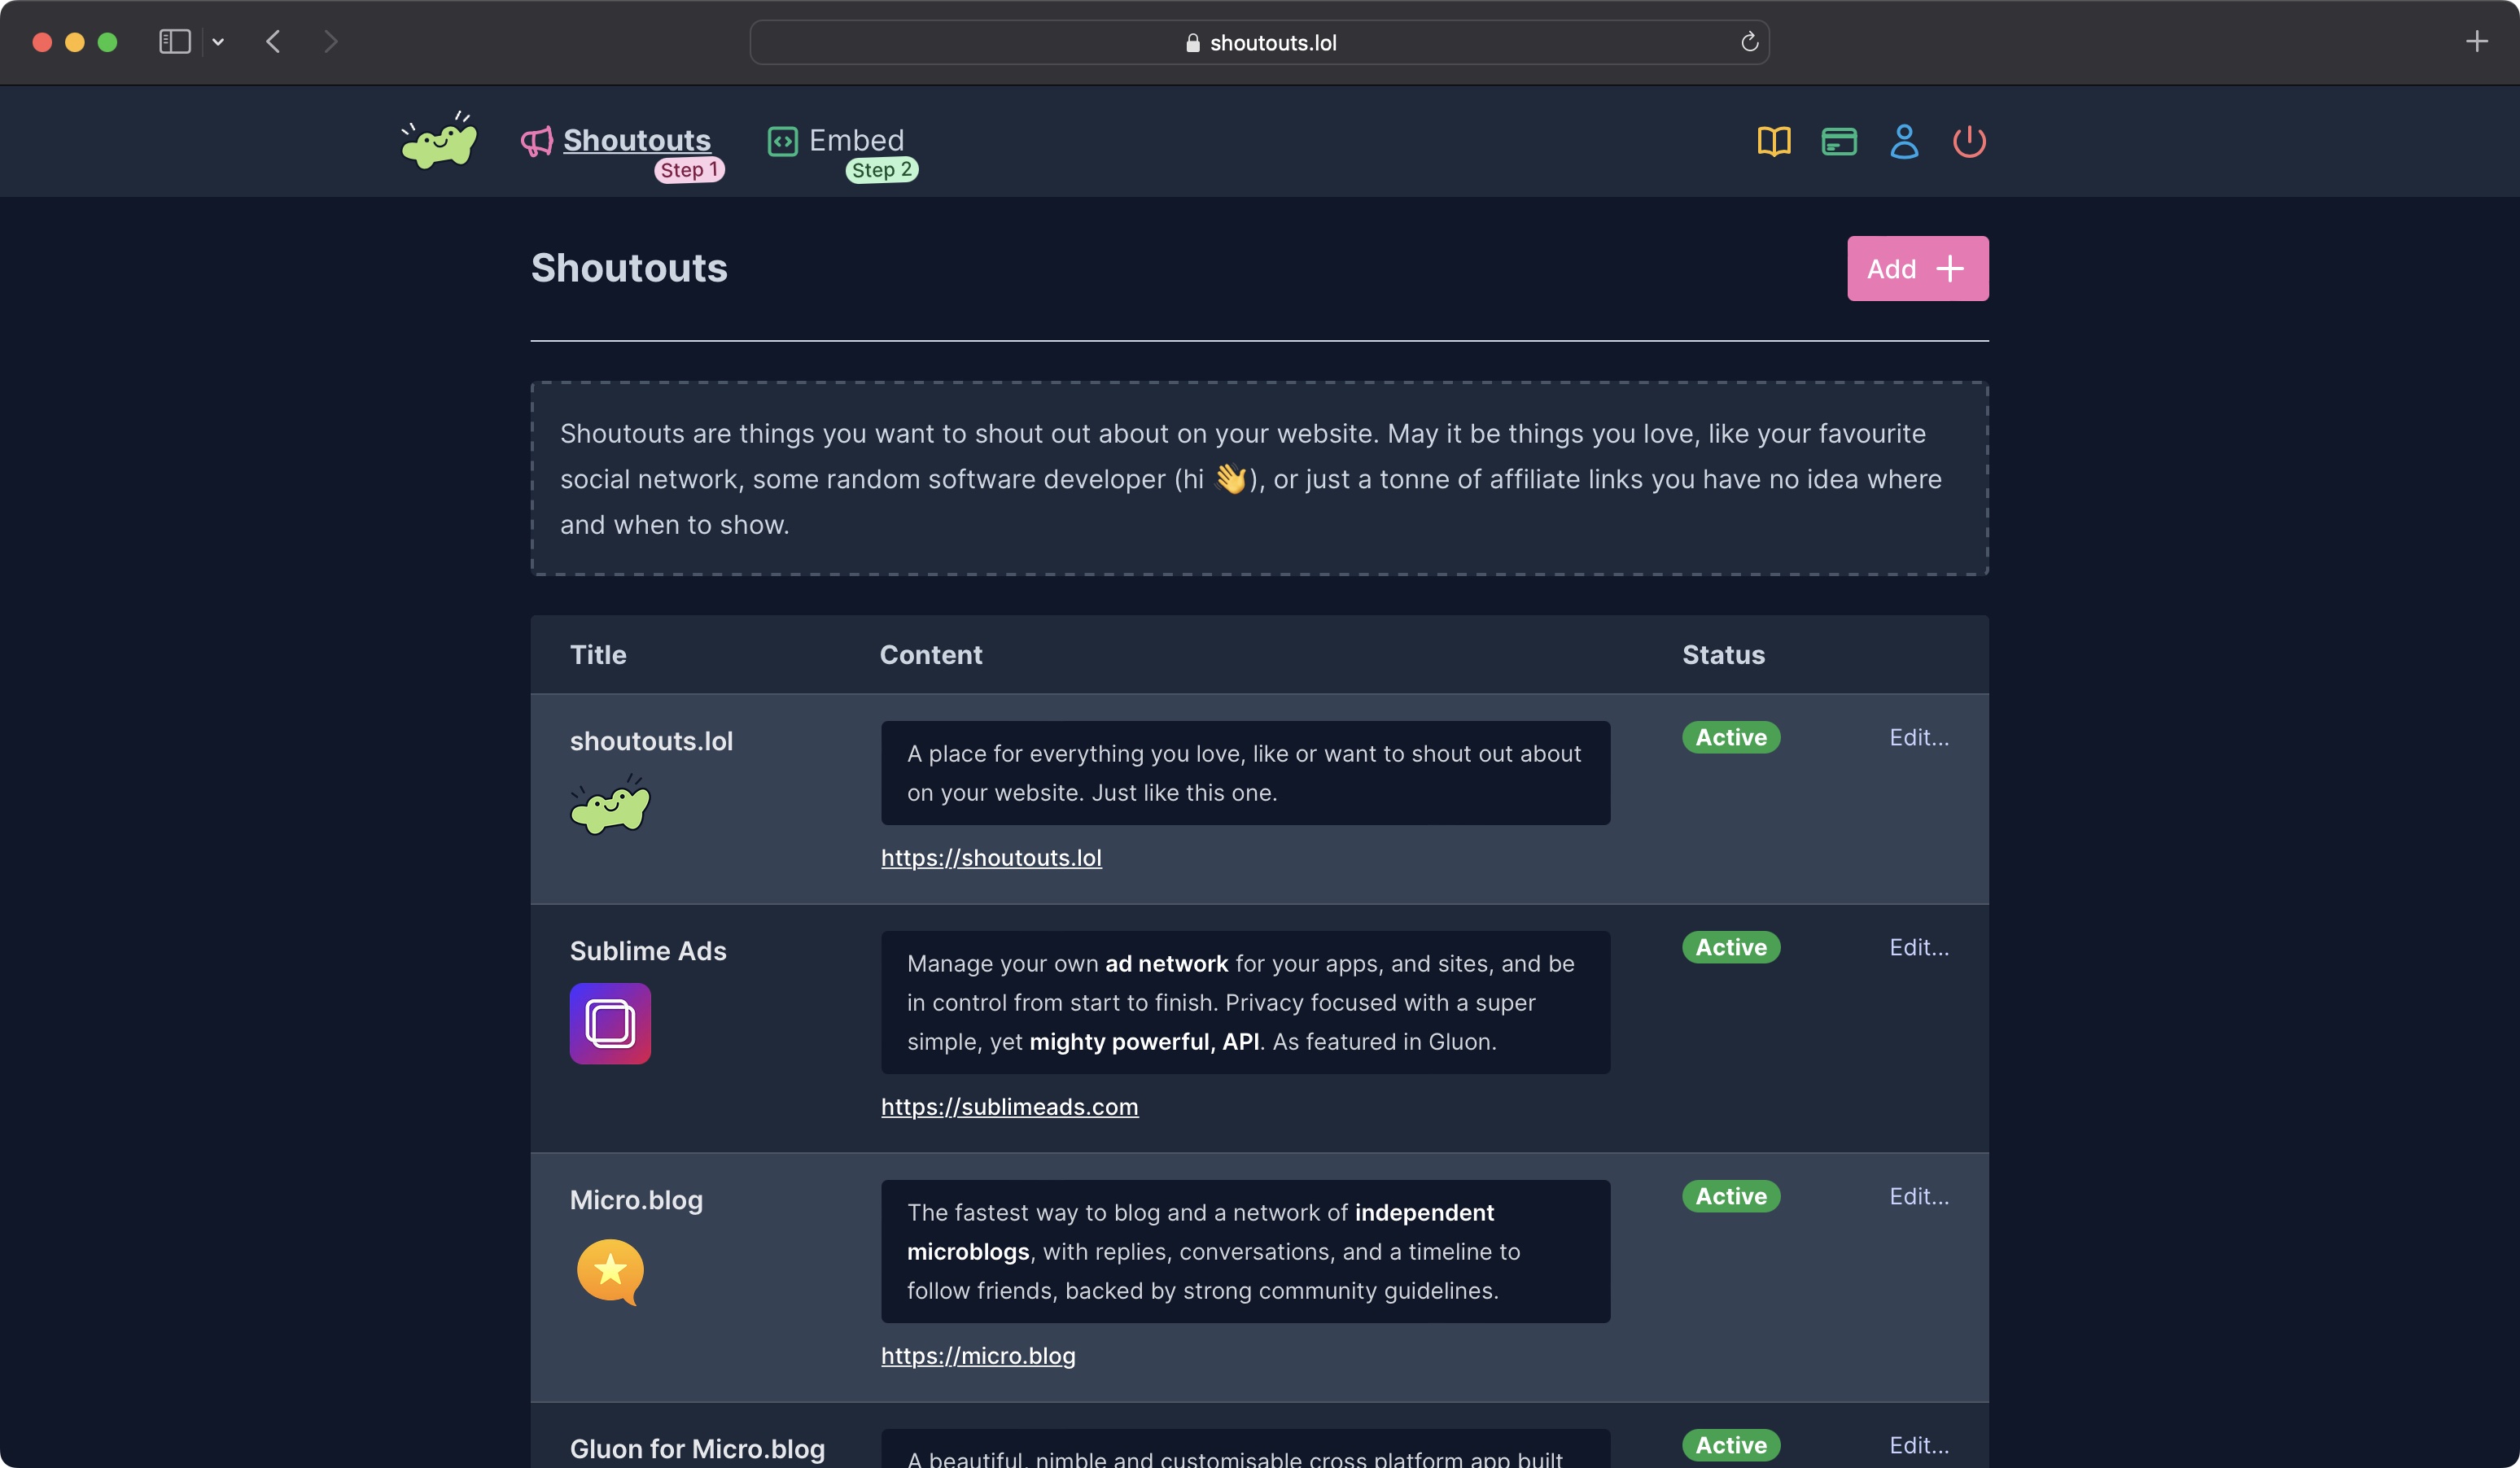Screen dimensions: 2520x1468
Task: Click Active badge in Sublime Ads row
Action: coord(1731,947)
